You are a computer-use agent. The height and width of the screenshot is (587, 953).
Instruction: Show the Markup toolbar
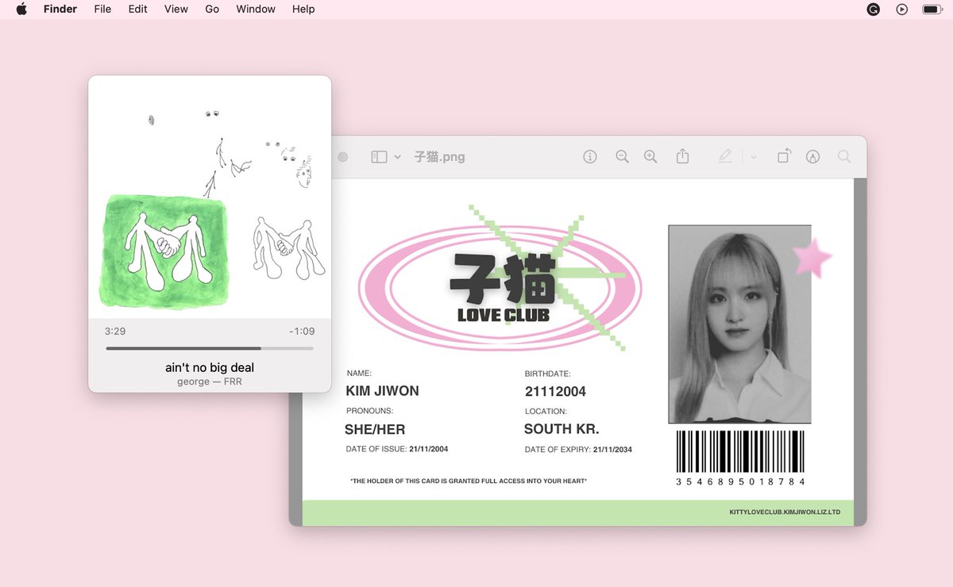pos(812,157)
